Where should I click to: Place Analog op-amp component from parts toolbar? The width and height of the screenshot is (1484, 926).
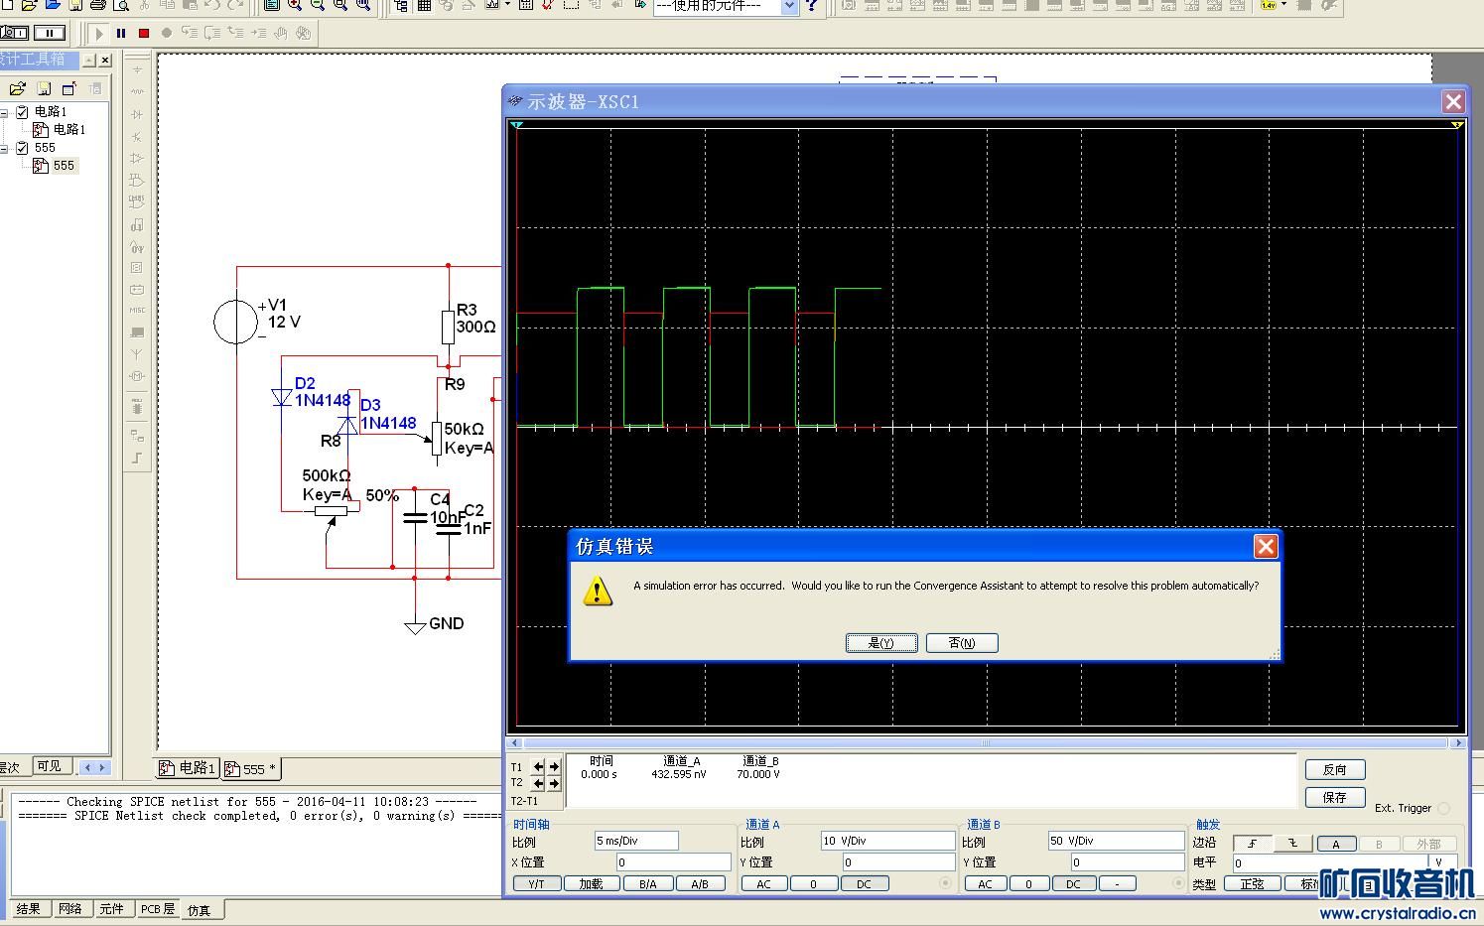pos(137,158)
